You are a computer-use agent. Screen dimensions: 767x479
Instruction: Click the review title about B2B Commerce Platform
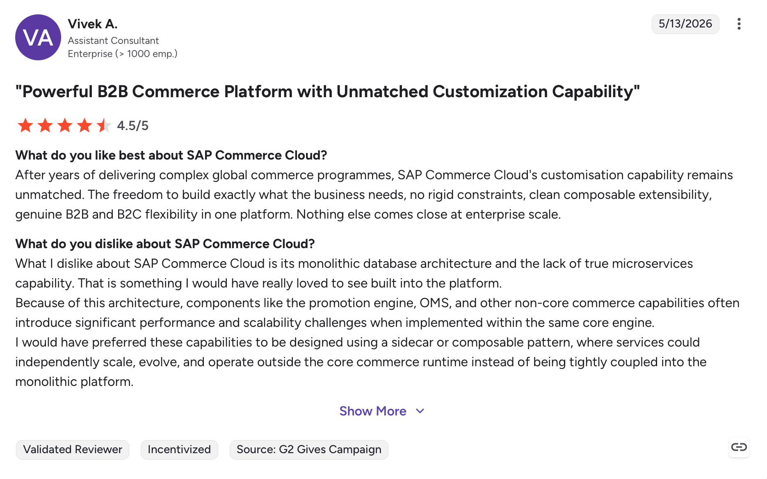[x=327, y=91]
